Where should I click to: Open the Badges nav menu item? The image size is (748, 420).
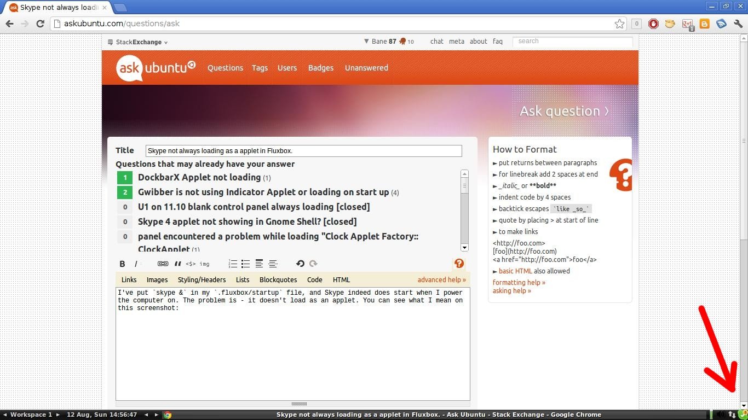click(x=321, y=68)
